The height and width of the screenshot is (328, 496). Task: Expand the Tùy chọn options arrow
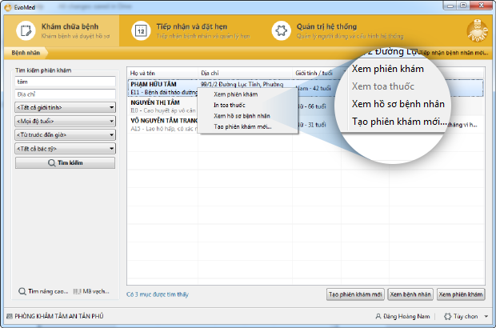coord(486,316)
